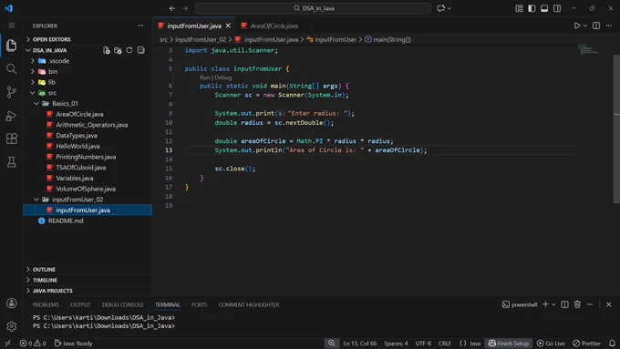Viewport: 620px width, 349px height.
Task: Click Prettier in status bar
Action: pyautogui.click(x=587, y=343)
